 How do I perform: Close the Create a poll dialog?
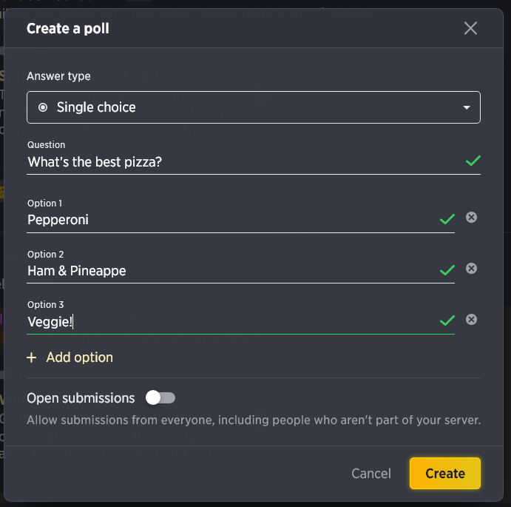(x=470, y=28)
